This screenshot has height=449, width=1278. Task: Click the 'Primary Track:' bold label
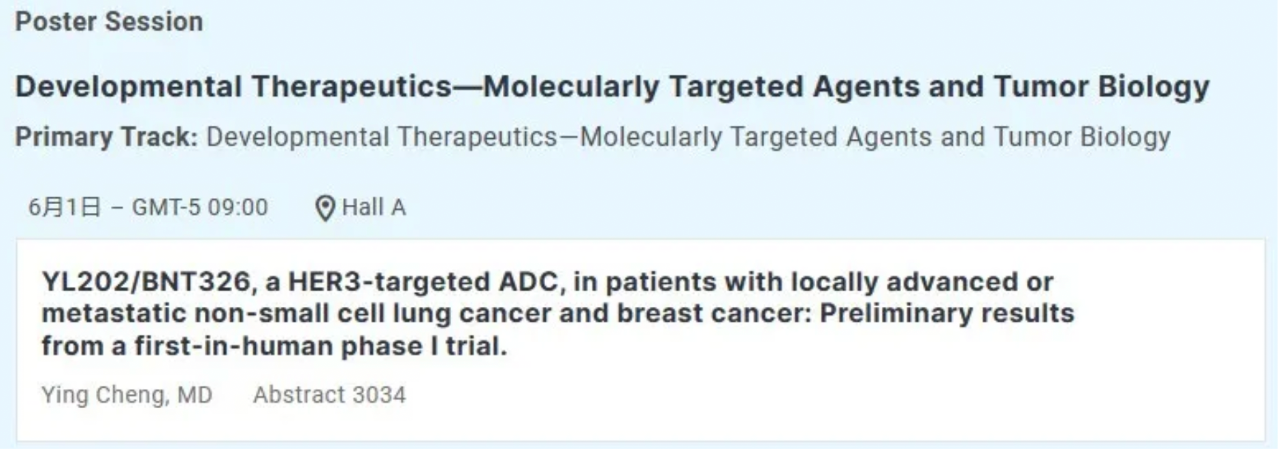(x=106, y=137)
